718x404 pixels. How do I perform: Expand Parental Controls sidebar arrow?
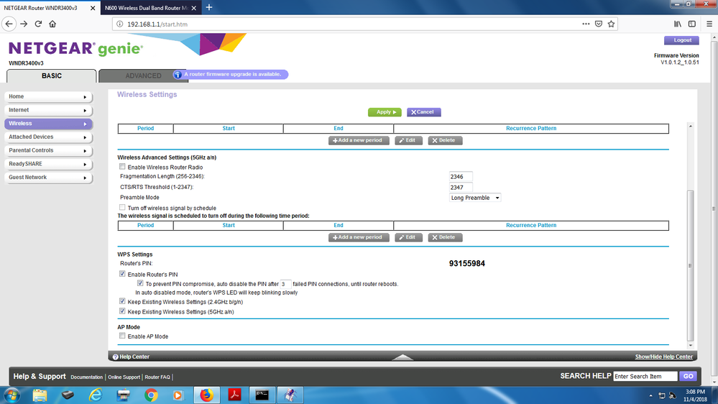coord(85,151)
